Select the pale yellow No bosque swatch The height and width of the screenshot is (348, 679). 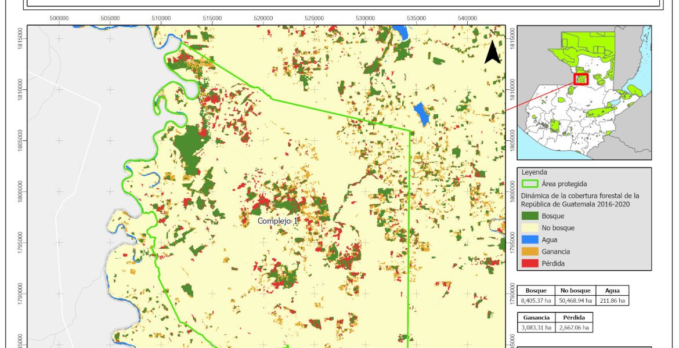pos(529,228)
